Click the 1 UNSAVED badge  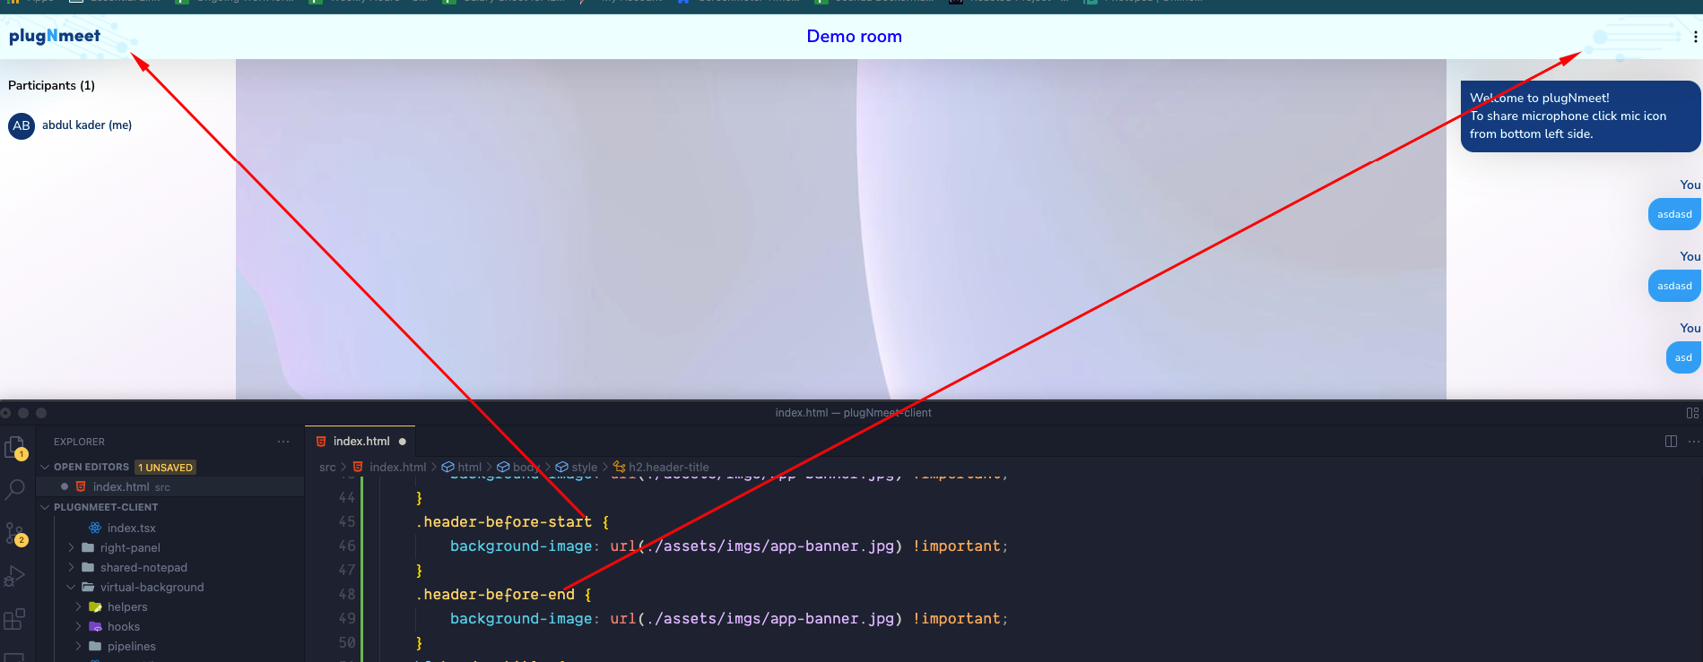pyautogui.click(x=166, y=467)
